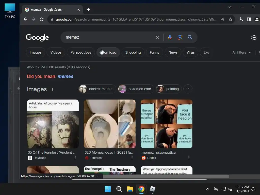Open options for the DeMilked result

75,158
